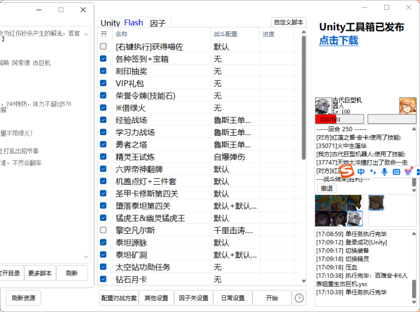Open the scheduled timer clock icon
This screenshot has width=420, height=312.
click(x=299, y=298)
